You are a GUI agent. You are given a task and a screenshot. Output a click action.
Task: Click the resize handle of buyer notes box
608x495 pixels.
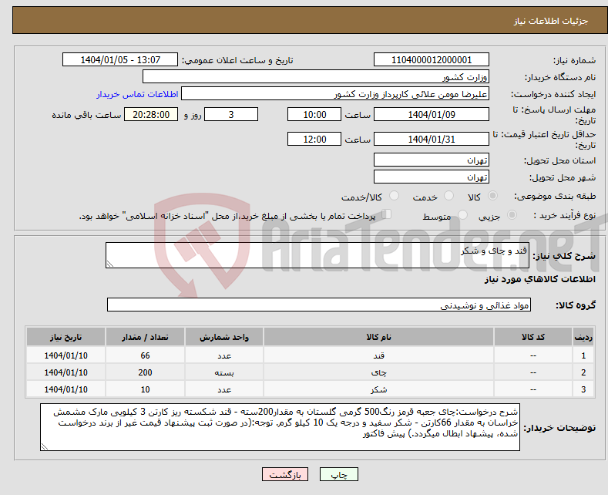coord(45,446)
